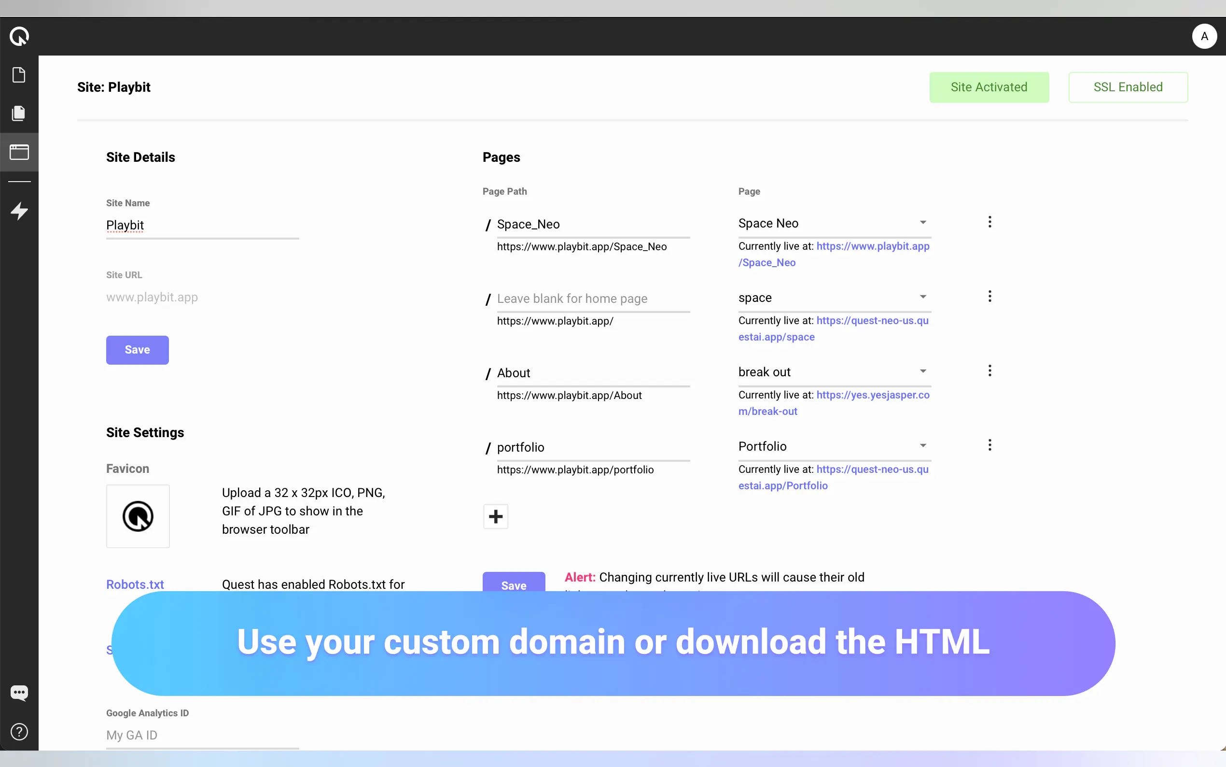The height and width of the screenshot is (767, 1226).
Task: Click the Quest logo icon in top bar
Action: pyautogui.click(x=19, y=36)
